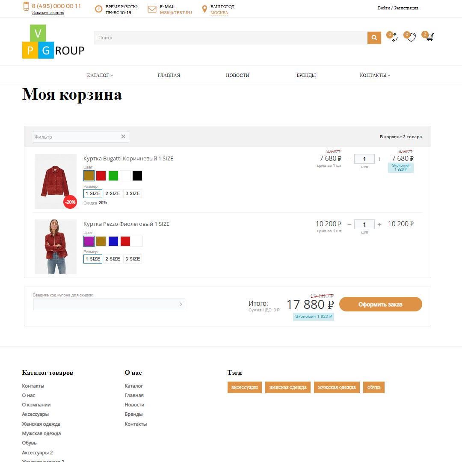
Task: Change city by clicking Москва
Action: (x=219, y=13)
